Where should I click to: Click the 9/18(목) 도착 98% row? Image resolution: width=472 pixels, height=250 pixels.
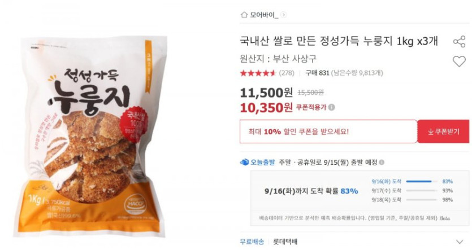[x=412, y=200]
